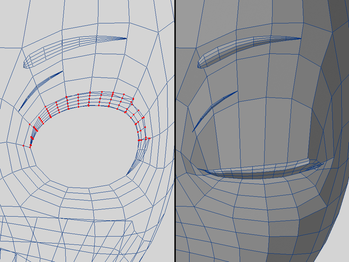Click the pointed tip of the wireframe eyebrow
The height and width of the screenshot is (262, 349).
click(x=126, y=38)
